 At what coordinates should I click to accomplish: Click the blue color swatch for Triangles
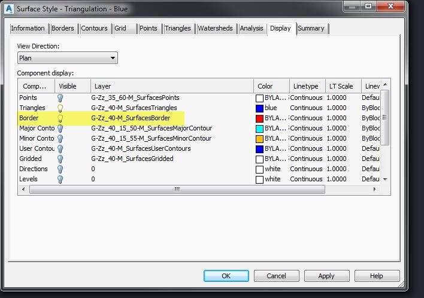coord(259,108)
